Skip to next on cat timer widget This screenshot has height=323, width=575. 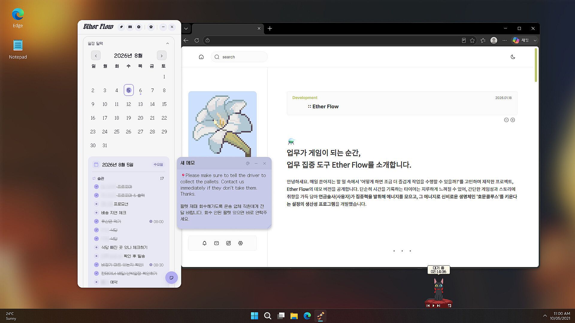point(439,306)
